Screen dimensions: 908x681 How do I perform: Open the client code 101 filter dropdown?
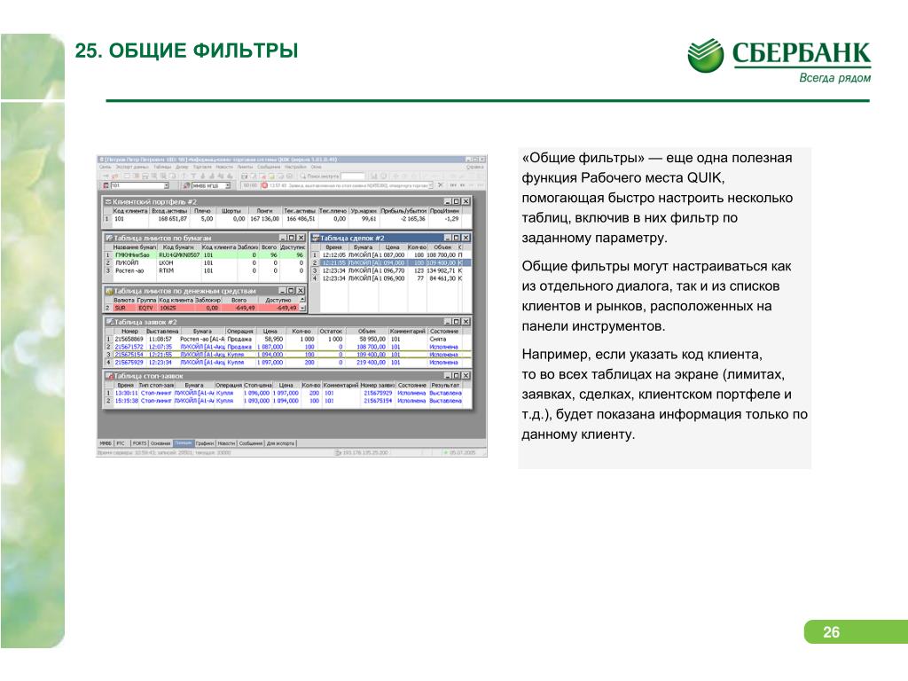166,185
